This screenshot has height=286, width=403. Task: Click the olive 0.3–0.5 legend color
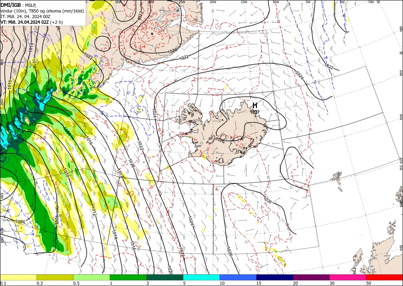pos(55,277)
